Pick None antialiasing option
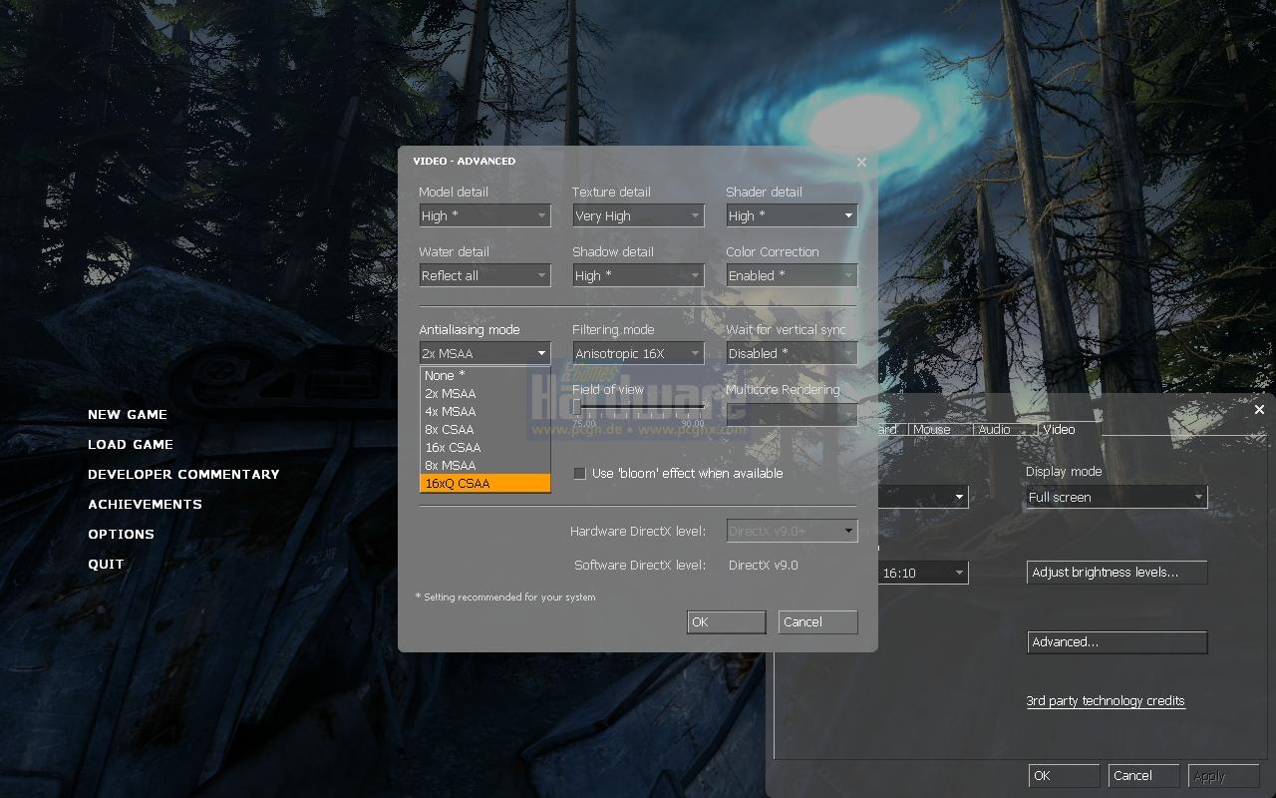Viewport: 1276px width, 798px height. (x=484, y=376)
